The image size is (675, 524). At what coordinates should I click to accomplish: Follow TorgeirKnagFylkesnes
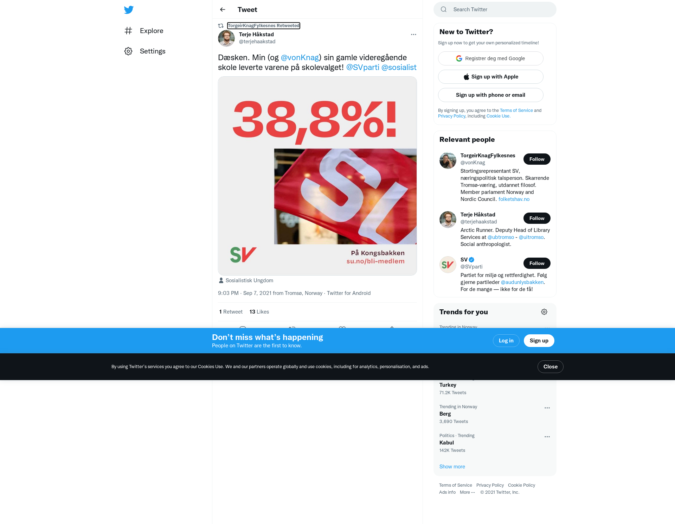click(537, 159)
